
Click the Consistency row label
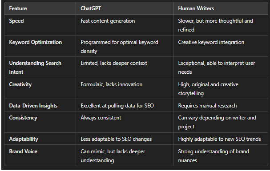(23, 118)
